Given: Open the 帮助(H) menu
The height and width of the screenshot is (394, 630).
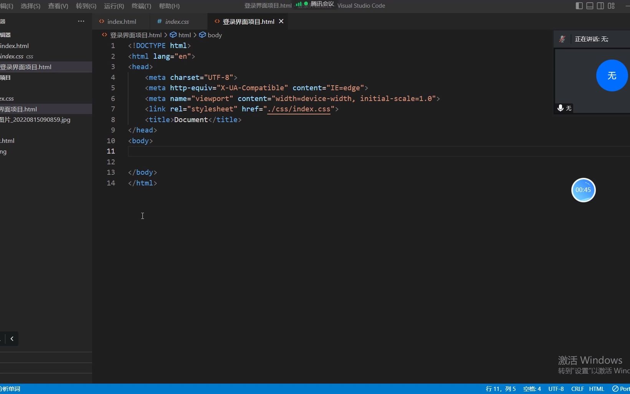Looking at the screenshot, I should [x=169, y=6].
